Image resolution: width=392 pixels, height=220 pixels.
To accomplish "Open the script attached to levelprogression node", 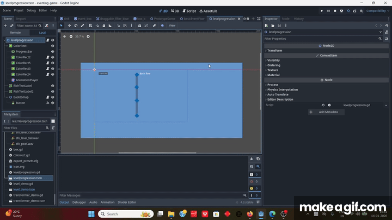I will 47,40.
